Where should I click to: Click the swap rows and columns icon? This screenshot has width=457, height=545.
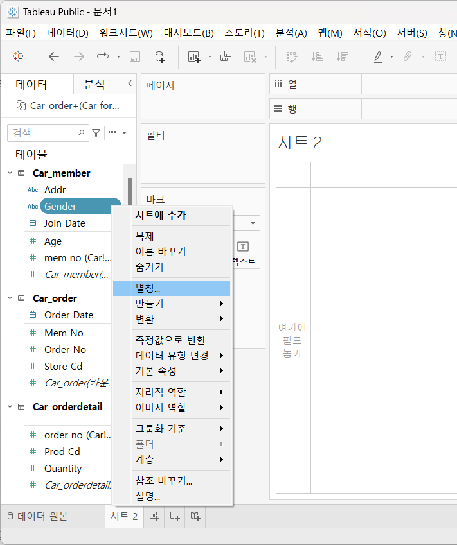[x=291, y=56]
